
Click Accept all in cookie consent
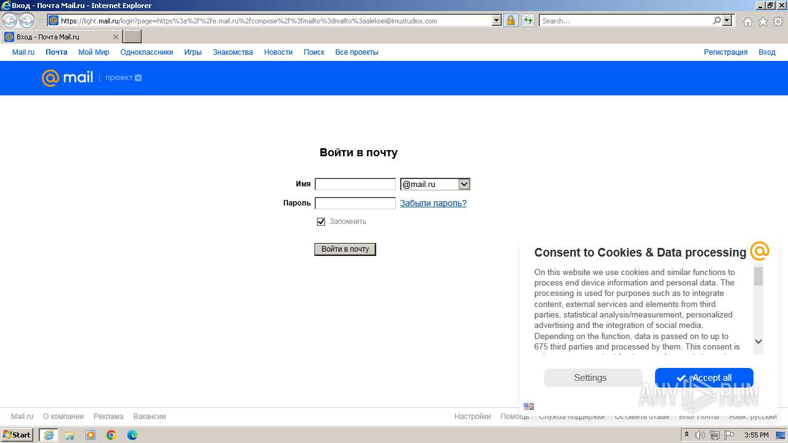click(704, 378)
